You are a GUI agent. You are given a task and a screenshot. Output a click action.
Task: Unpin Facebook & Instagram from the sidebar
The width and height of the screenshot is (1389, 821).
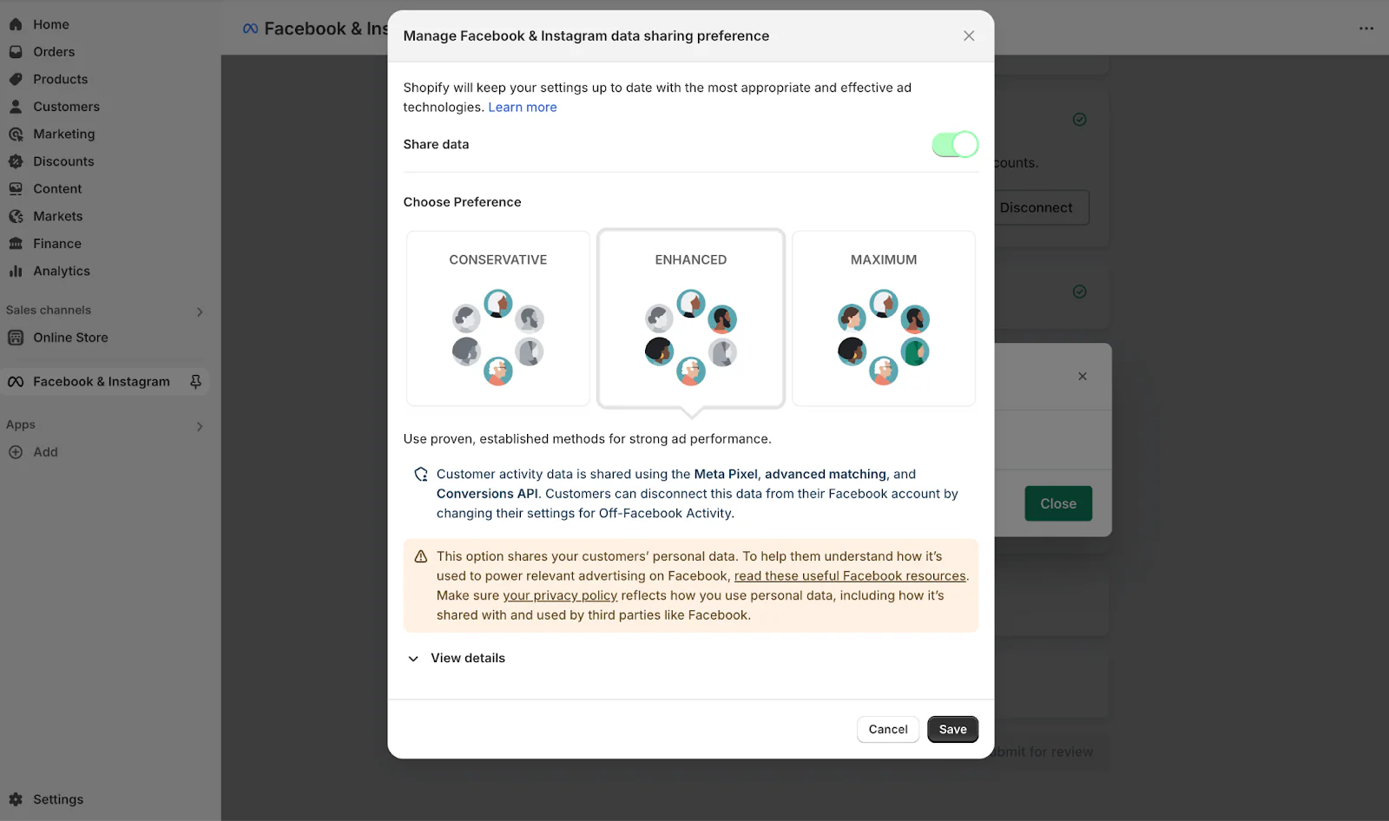point(196,381)
